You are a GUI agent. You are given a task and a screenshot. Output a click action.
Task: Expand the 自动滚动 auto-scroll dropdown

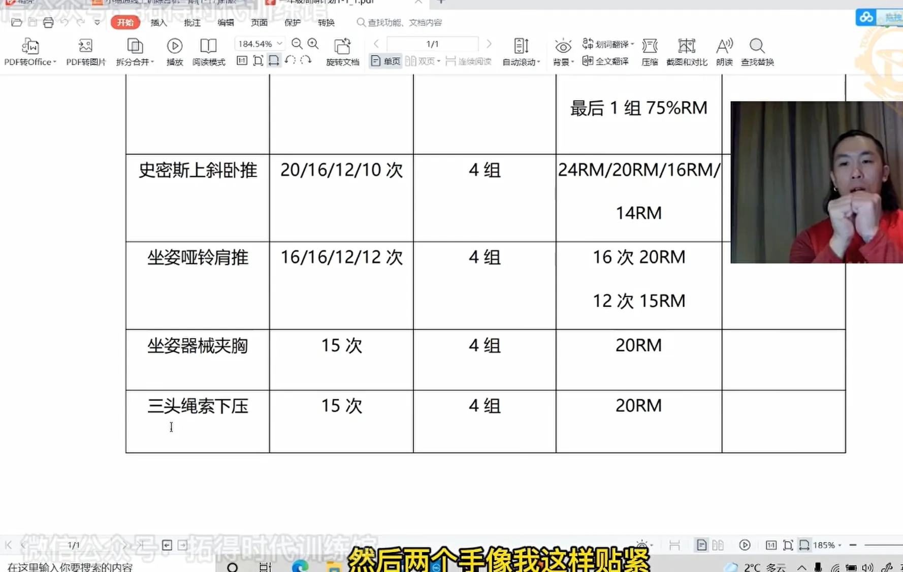click(538, 62)
